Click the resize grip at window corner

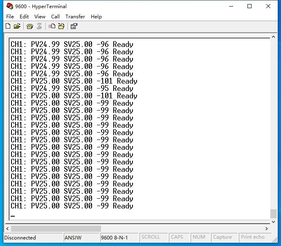click(x=275, y=240)
